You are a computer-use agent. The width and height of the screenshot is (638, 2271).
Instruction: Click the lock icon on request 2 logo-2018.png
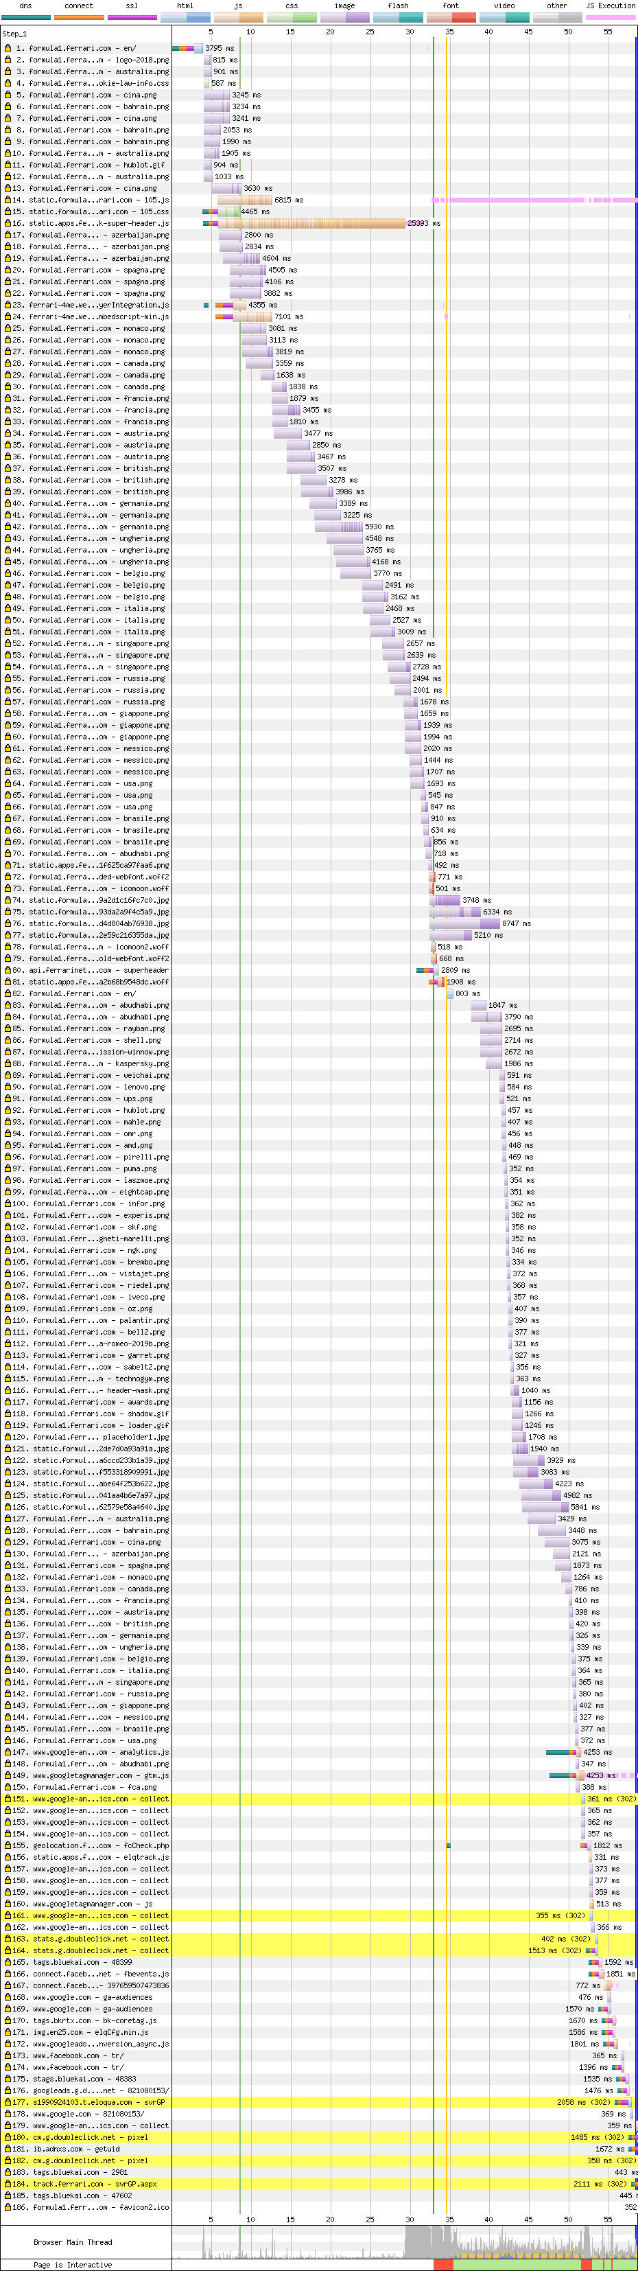pyautogui.click(x=8, y=60)
